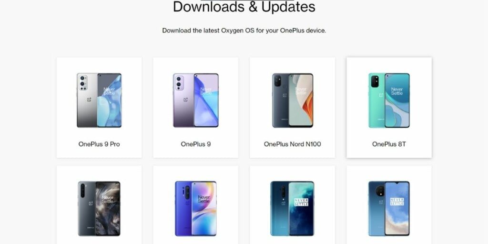Click the round camera bump on the last phone
The height and width of the screenshot is (244, 488).
click(380, 191)
